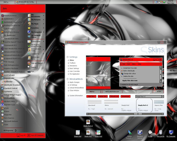The height and width of the screenshot is (141, 177).
Task: Click Apply changes in WindowBlinds section
Action: coord(74,82)
